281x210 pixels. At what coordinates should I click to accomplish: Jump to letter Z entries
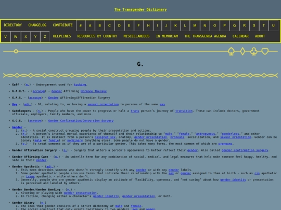coord(45,37)
